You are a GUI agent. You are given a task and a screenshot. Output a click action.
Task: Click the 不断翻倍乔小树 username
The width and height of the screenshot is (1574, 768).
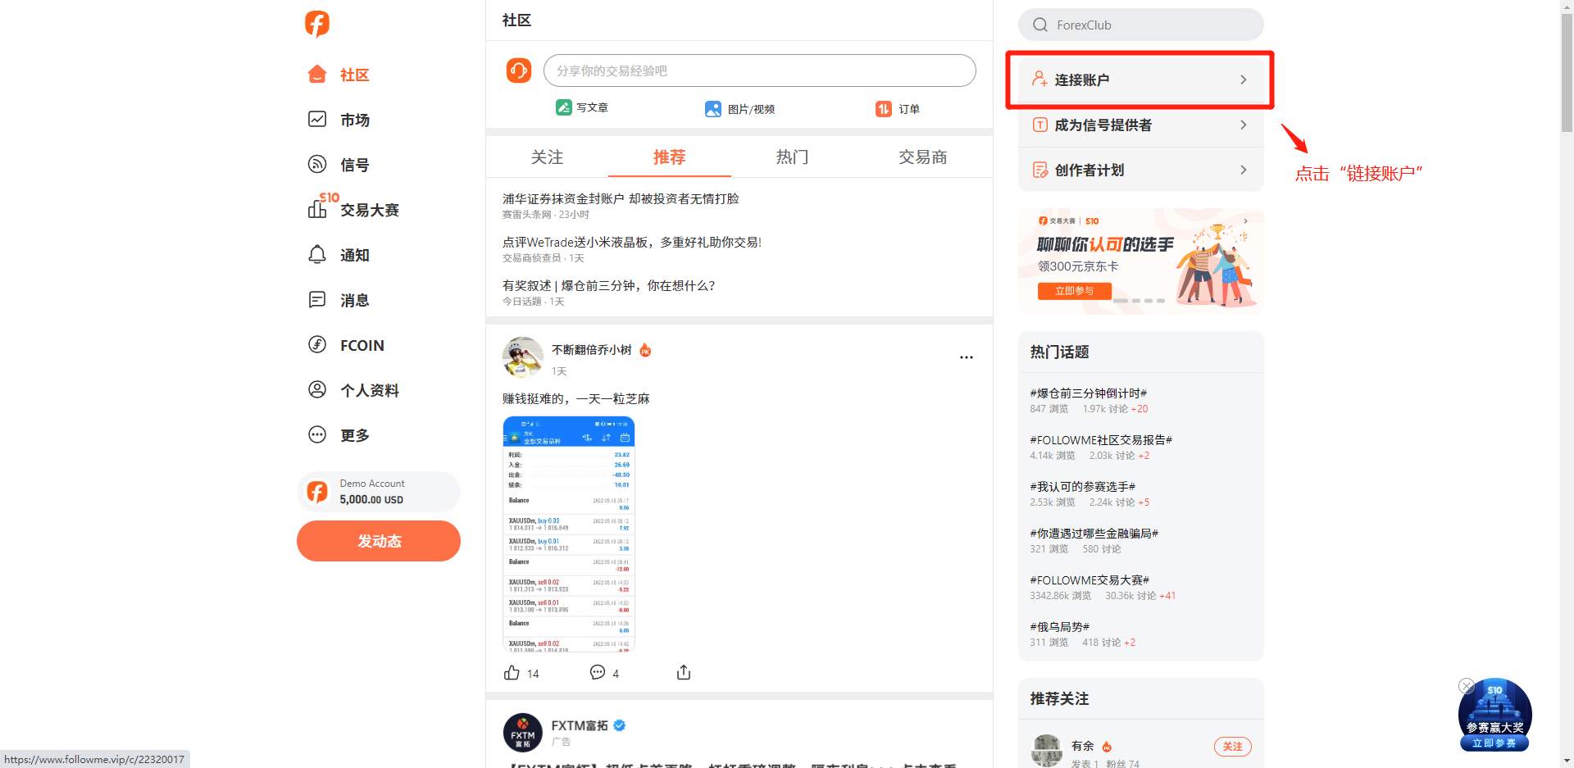[592, 350]
